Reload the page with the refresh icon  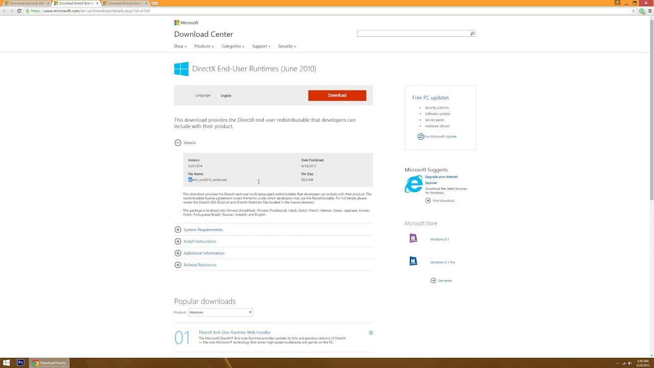(19, 11)
